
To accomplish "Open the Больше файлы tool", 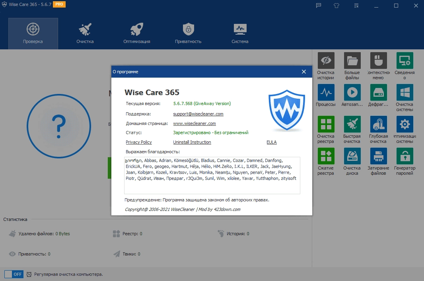I will [x=352, y=66].
